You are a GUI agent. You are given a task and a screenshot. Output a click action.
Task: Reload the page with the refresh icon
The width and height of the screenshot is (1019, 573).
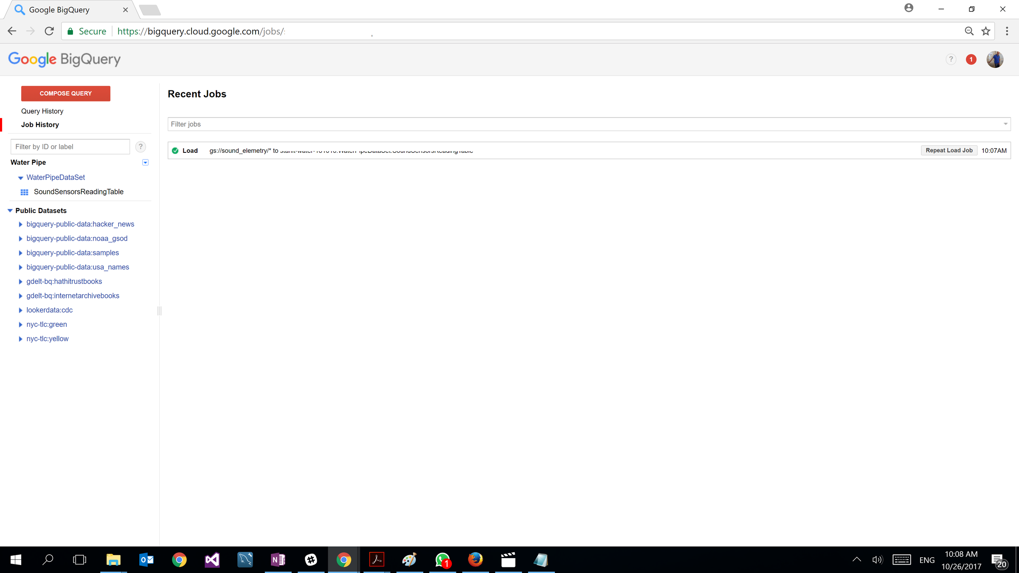(x=49, y=31)
